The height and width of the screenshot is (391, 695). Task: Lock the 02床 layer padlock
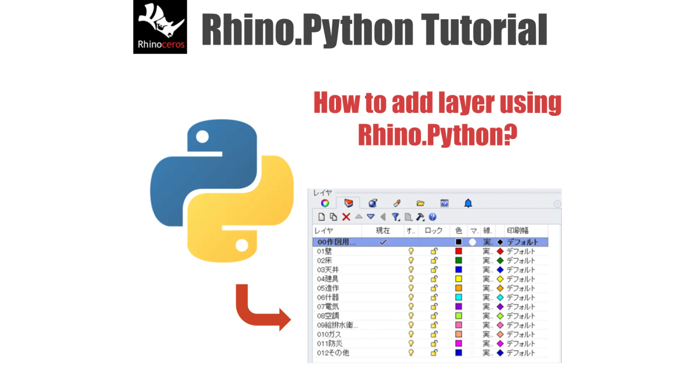coord(433,261)
